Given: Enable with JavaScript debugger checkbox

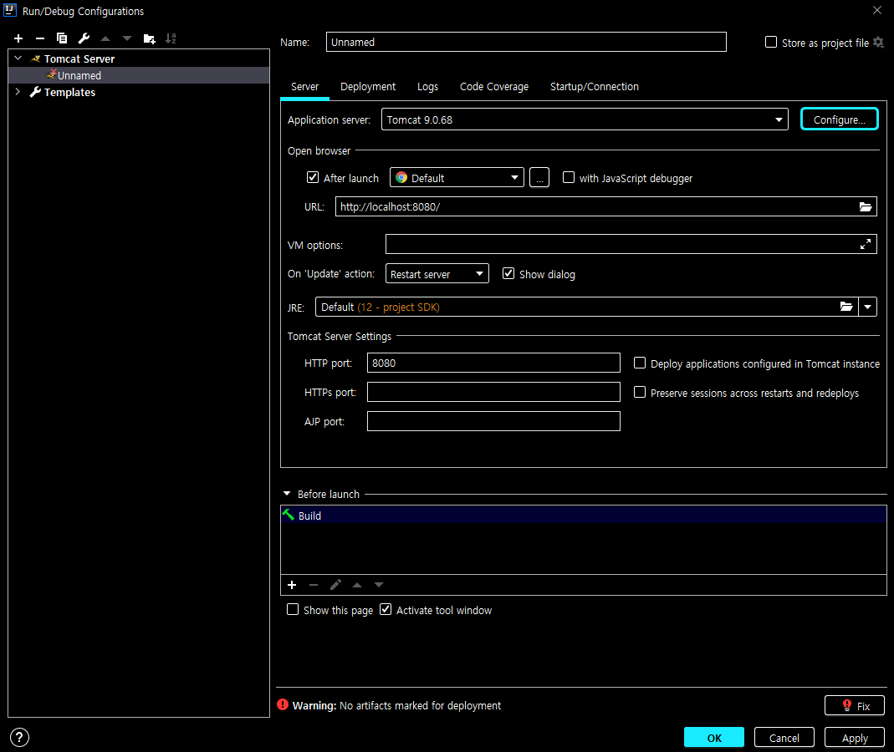Looking at the screenshot, I should 569,177.
